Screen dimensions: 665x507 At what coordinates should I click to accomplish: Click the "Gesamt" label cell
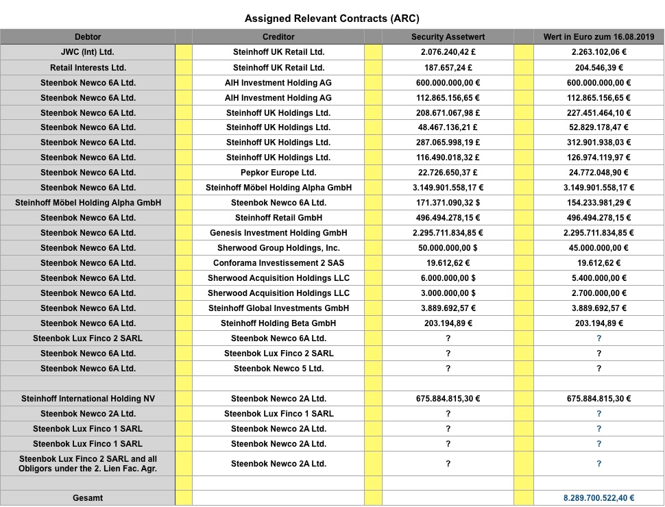click(88, 498)
